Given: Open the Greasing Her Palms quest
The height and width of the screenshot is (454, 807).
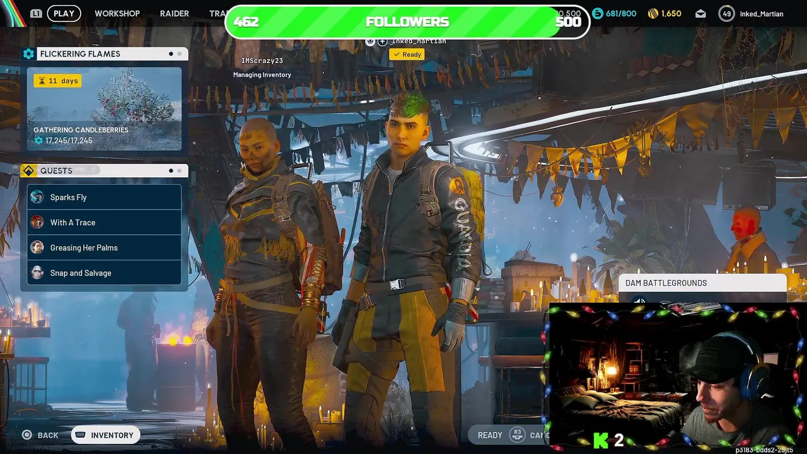Looking at the screenshot, I should [x=104, y=248].
